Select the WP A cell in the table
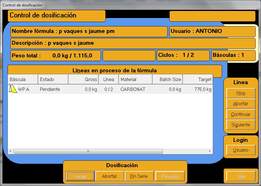The height and width of the screenshot is (186, 261). coord(24,89)
